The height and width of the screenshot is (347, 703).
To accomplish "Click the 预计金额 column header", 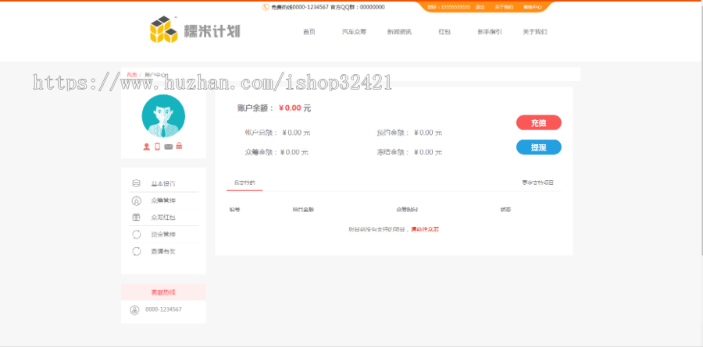I will coord(303,210).
